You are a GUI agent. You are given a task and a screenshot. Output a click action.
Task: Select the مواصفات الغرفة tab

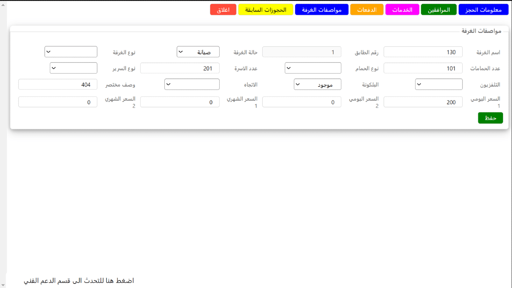click(322, 10)
